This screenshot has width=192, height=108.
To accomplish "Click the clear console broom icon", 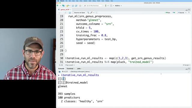I will click(189, 72).
